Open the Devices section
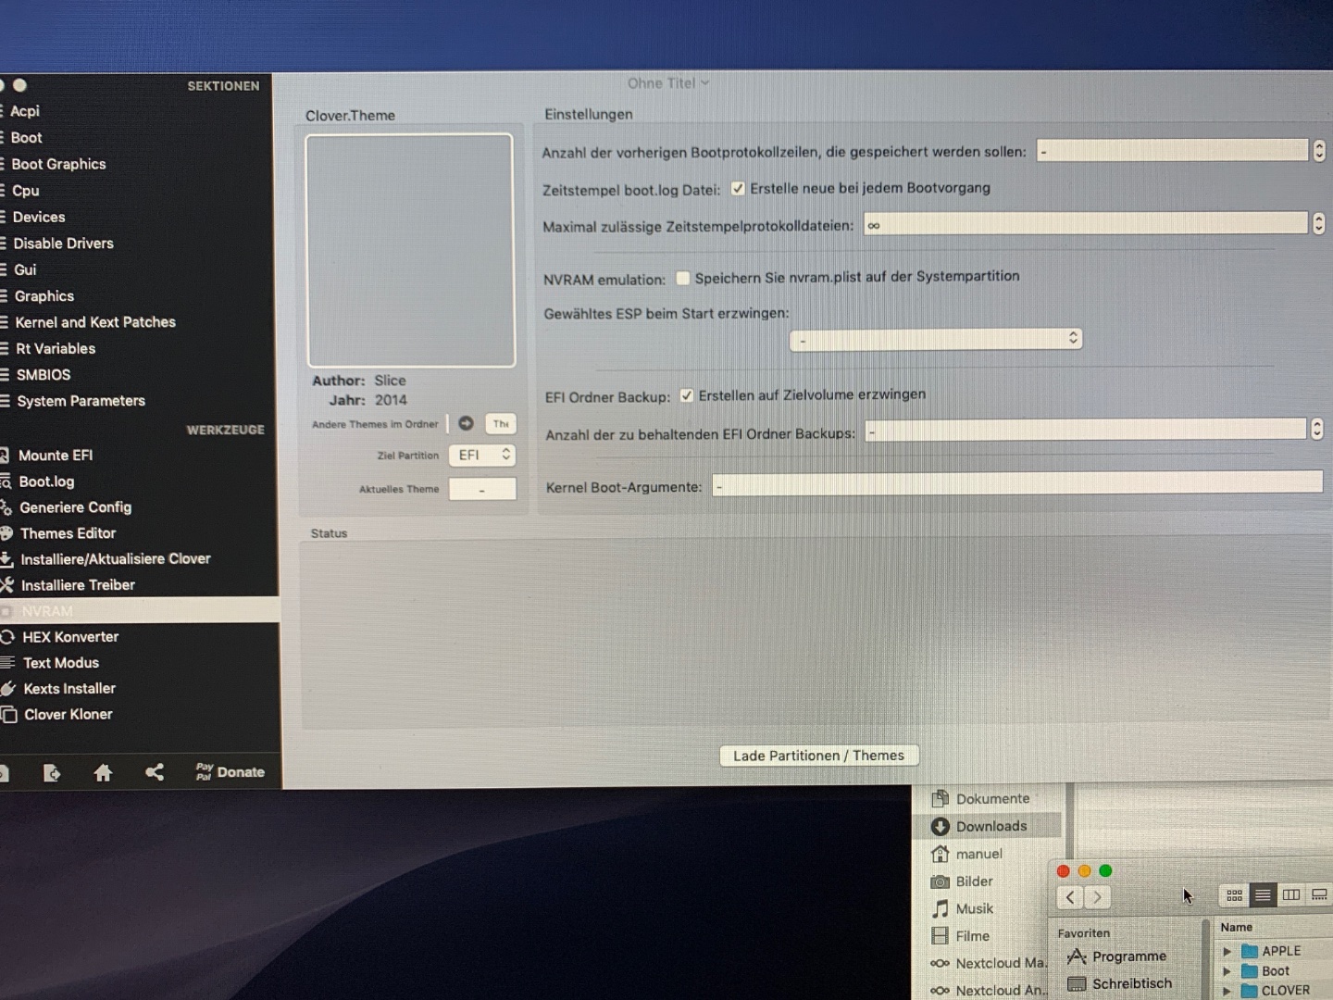Screen dimensions: 1333x1000 tap(39, 217)
